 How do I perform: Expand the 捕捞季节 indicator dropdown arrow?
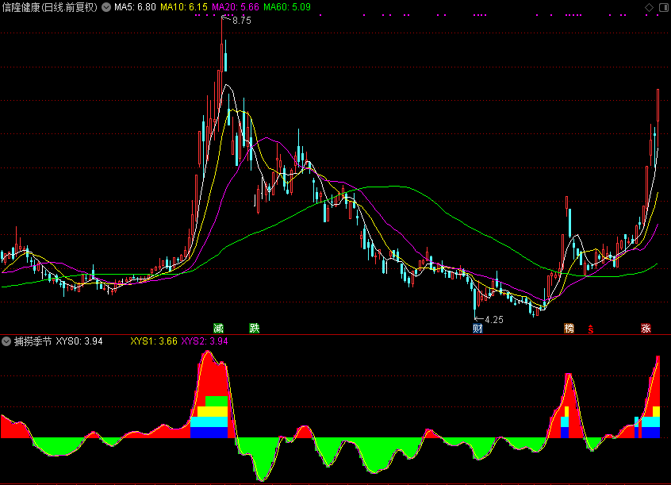(x=6, y=341)
